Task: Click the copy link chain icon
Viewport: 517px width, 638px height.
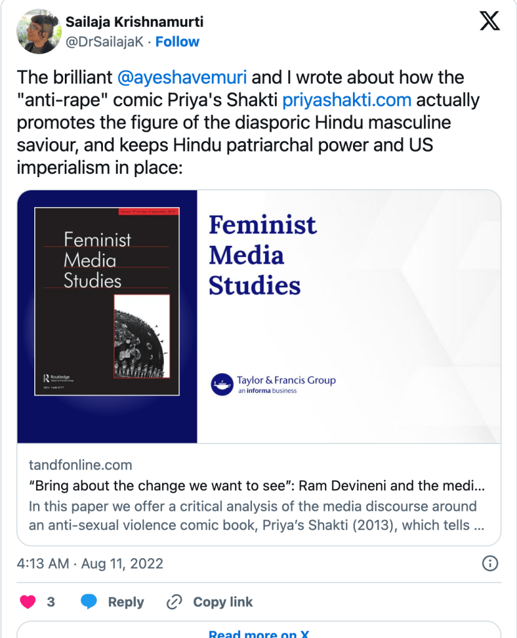Action: pos(173,602)
